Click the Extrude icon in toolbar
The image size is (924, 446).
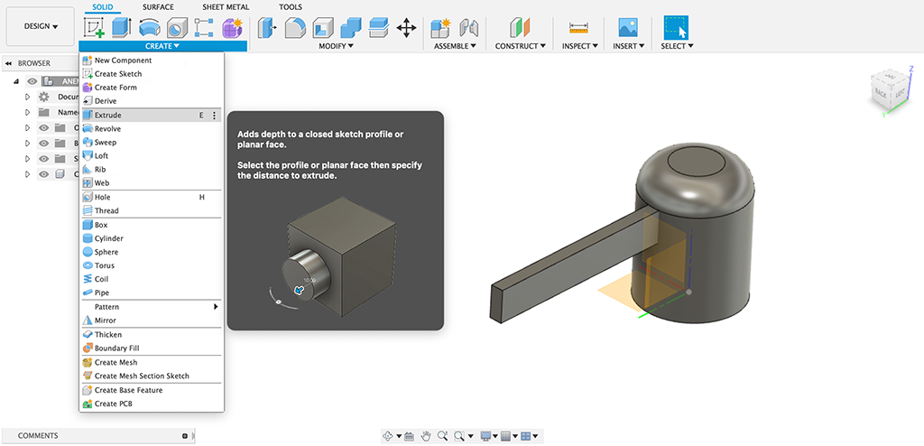point(122,28)
